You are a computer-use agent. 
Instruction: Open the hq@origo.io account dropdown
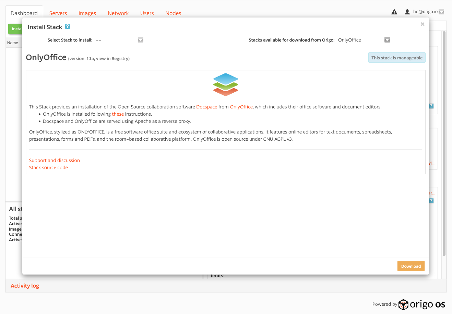[441, 12]
